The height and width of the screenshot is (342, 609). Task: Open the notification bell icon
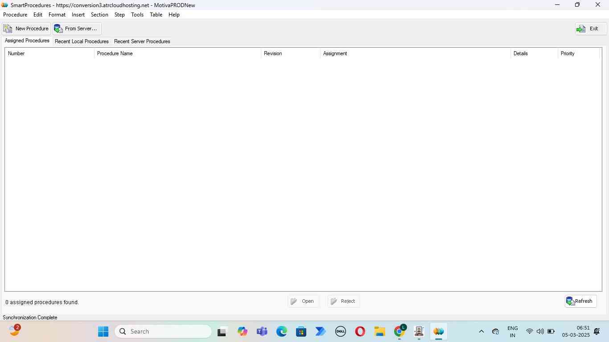pyautogui.click(x=597, y=332)
